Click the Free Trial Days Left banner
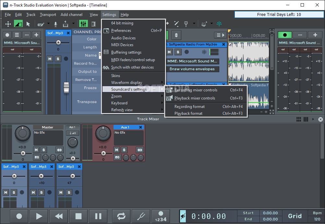325x224 pixels. tap(279, 15)
